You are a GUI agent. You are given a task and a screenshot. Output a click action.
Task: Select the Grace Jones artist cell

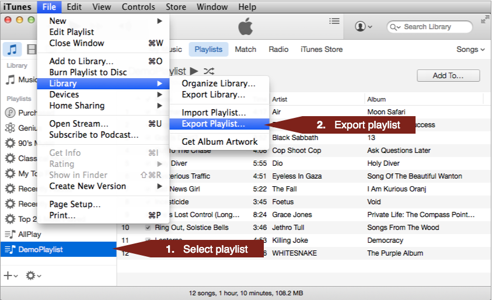(292, 215)
